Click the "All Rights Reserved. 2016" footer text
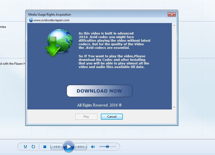The image size is (215, 155). coord(99,105)
